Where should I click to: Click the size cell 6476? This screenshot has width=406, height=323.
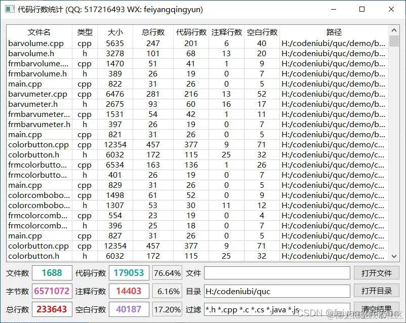115,94
